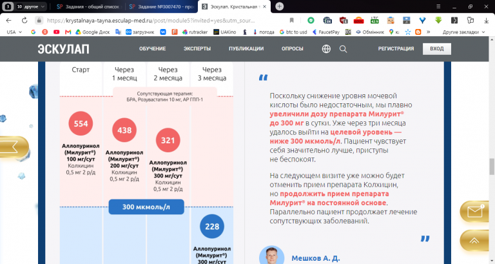Open the UAKino bookmark
Viewport: 495px width, 264px height.
(225, 32)
